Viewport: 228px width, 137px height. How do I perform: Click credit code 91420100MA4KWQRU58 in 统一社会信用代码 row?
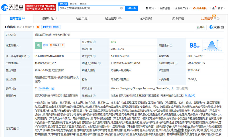click(x=49, y=56)
